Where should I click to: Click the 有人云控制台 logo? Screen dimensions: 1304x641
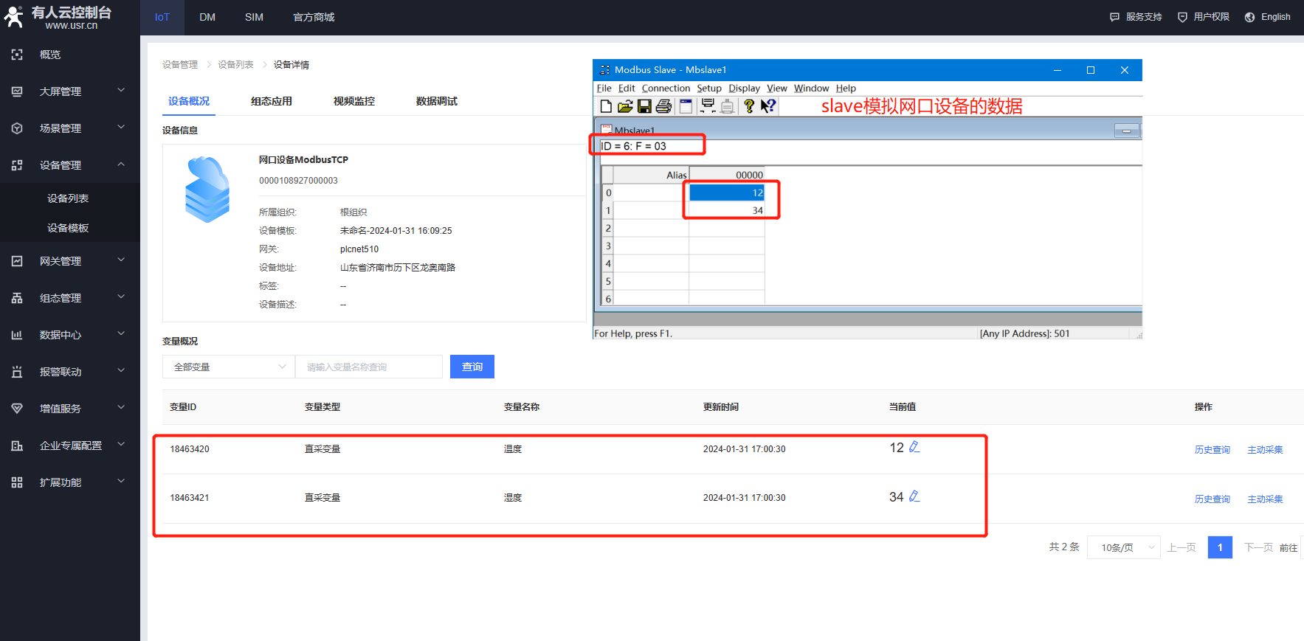(x=58, y=17)
